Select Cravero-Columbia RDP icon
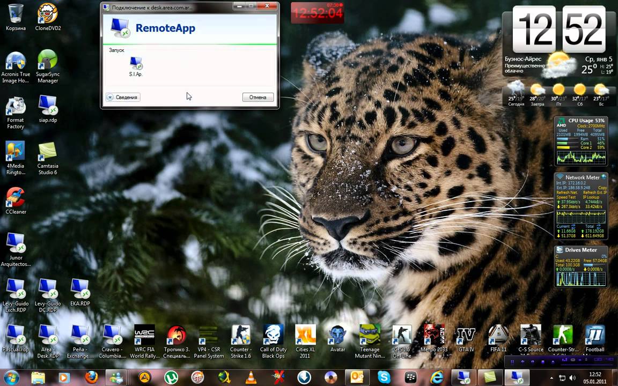The width and height of the screenshot is (618, 386). [112, 341]
